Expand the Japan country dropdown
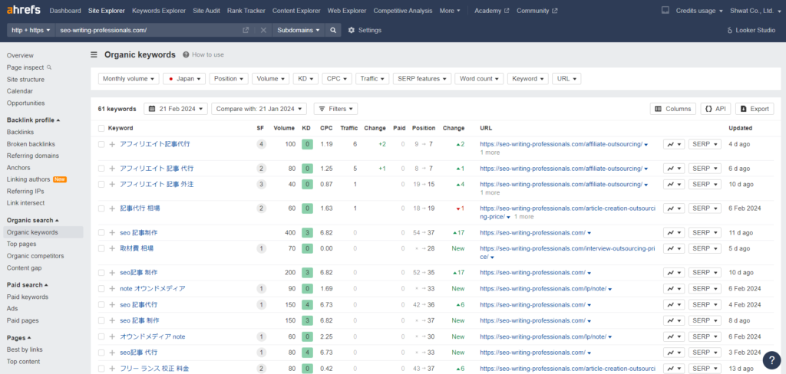The image size is (786, 374). (184, 78)
